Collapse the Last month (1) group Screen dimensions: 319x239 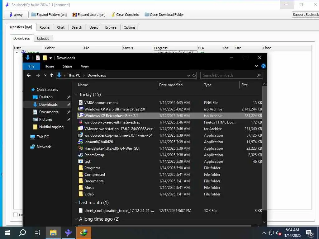pyautogui.click(x=76, y=202)
